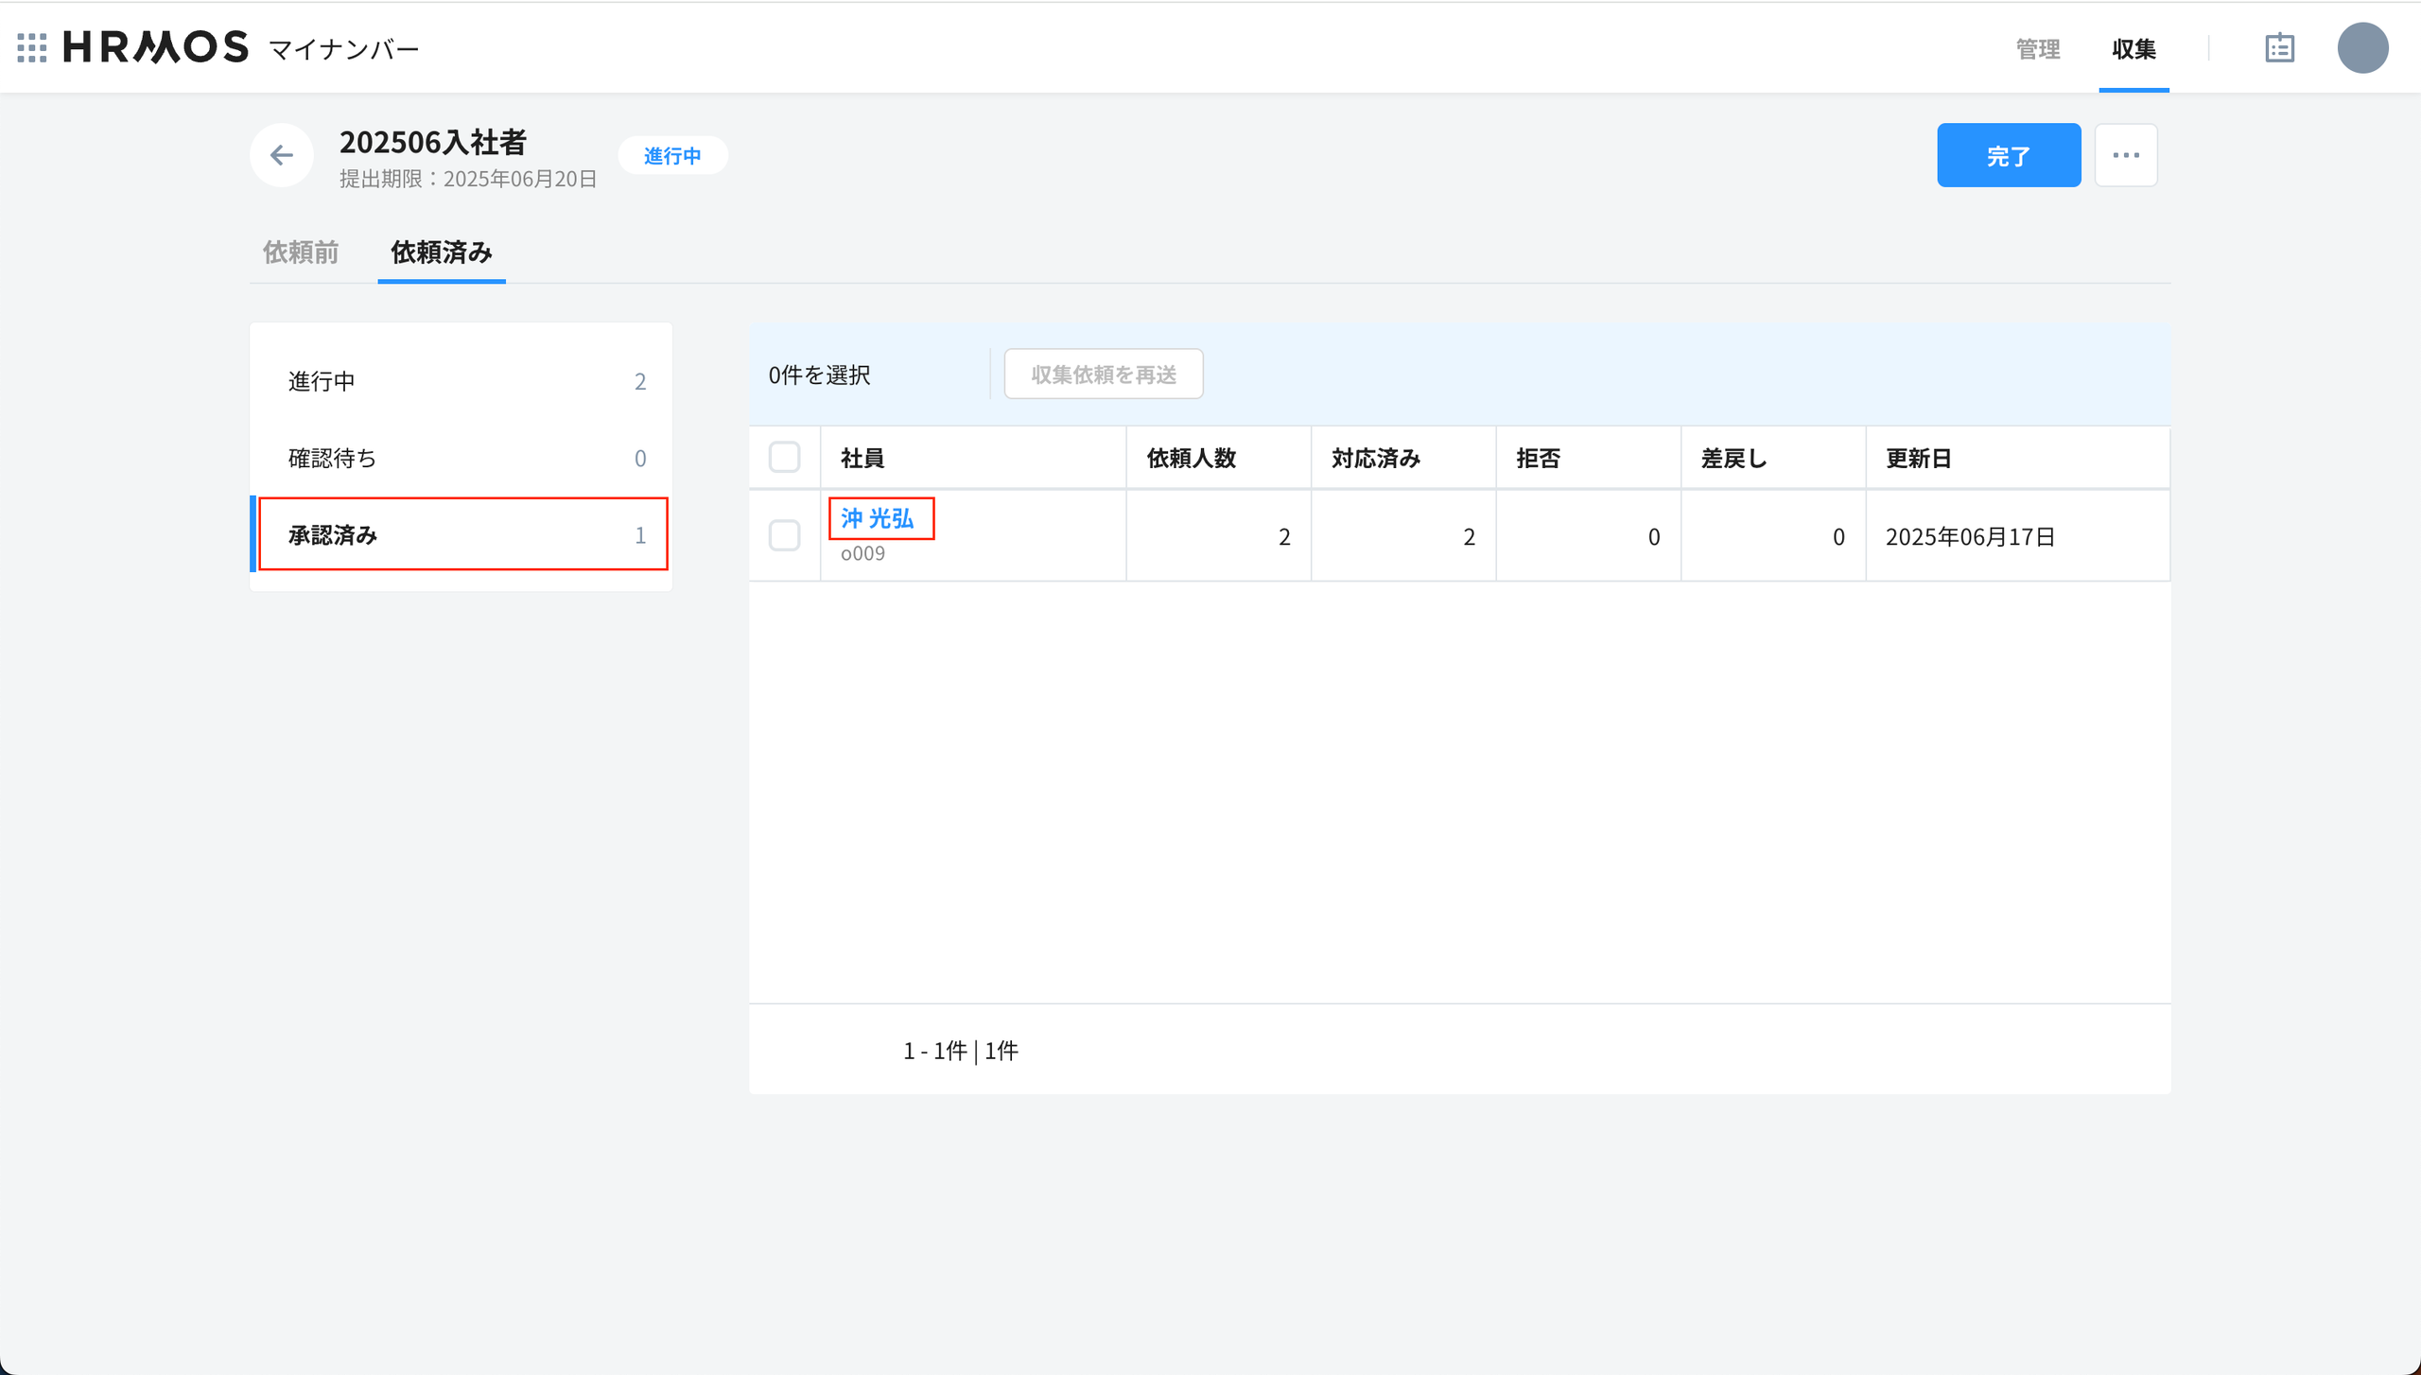Click the 依頼人数 column header
The width and height of the screenshot is (2421, 1375).
[x=1191, y=459]
